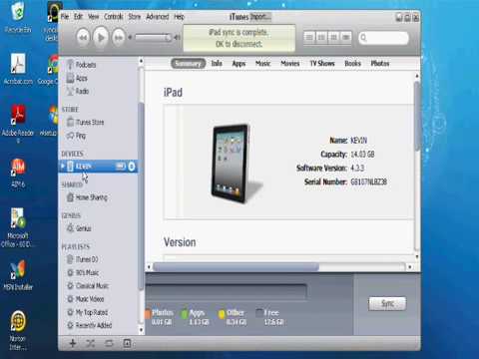Expand the KEVIN device disclosure triangle

pyautogui.click(x=63, y=166)
